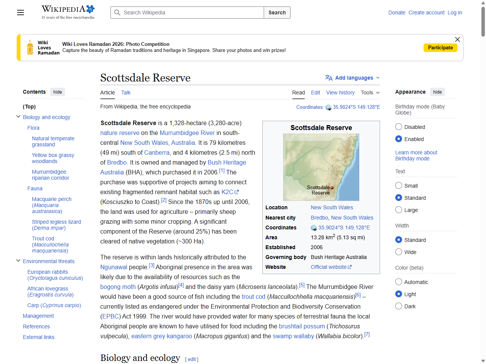This screenshot has height=364, width=486.
Task: Focus the Search Wikipedia input field
Action: [x=187, y=13]
